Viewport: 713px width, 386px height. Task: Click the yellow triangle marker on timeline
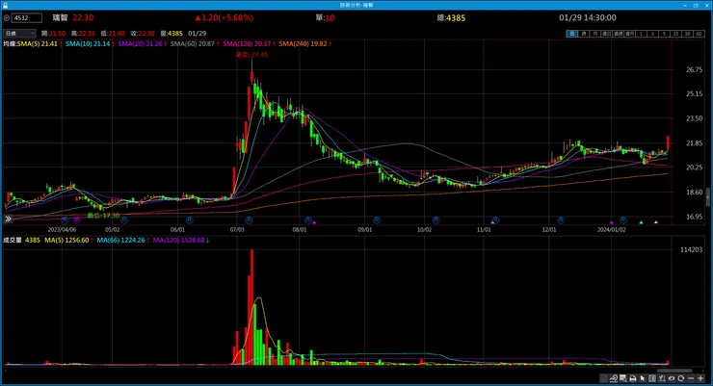point(656,222)
